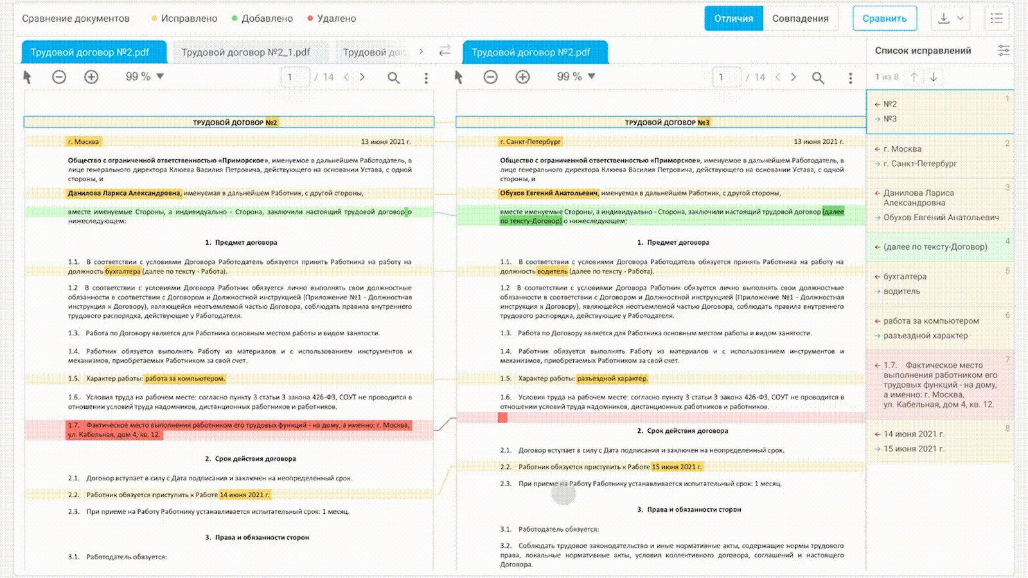Select correction 5: бухгалтера → водитель
Image resolution: width=1028 pixels, height=578 pixels.
(940, 284)
